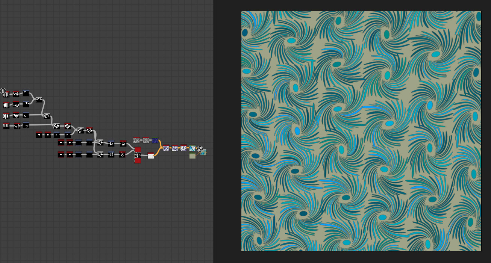The image size is (491, 263).
Task: Click the circled graph document icon top-left
Action: pyautogui.click(x=3, y=91)
